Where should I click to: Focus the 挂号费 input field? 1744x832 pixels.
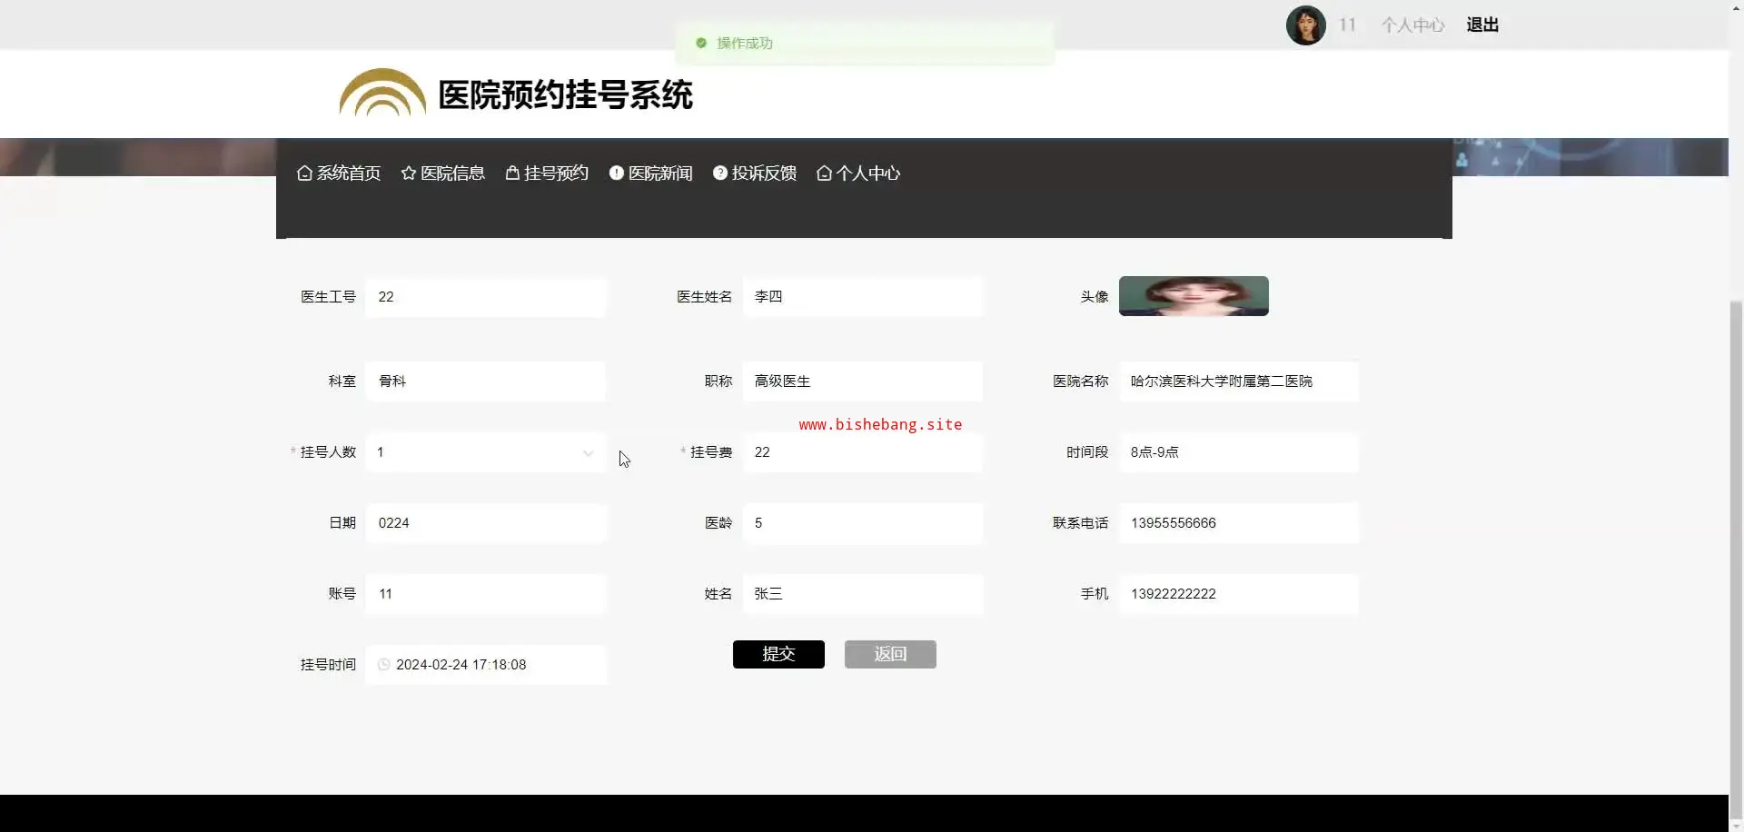tap(862, 452)
